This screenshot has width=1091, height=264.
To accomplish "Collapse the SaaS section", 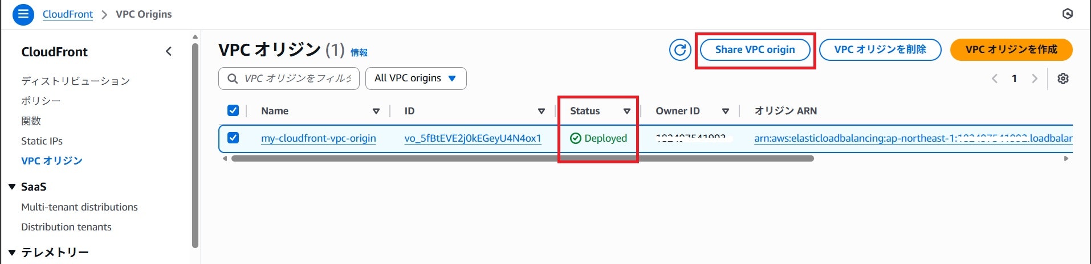I will tap(12, 187).
